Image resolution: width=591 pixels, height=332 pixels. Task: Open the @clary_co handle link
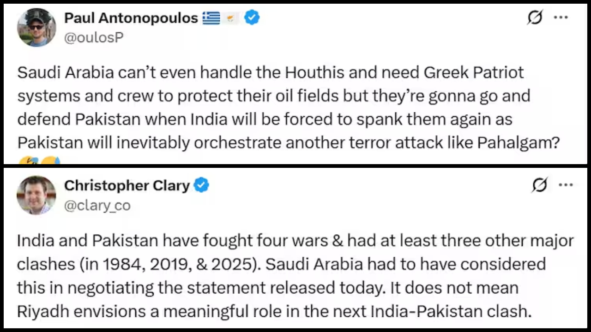97,205
